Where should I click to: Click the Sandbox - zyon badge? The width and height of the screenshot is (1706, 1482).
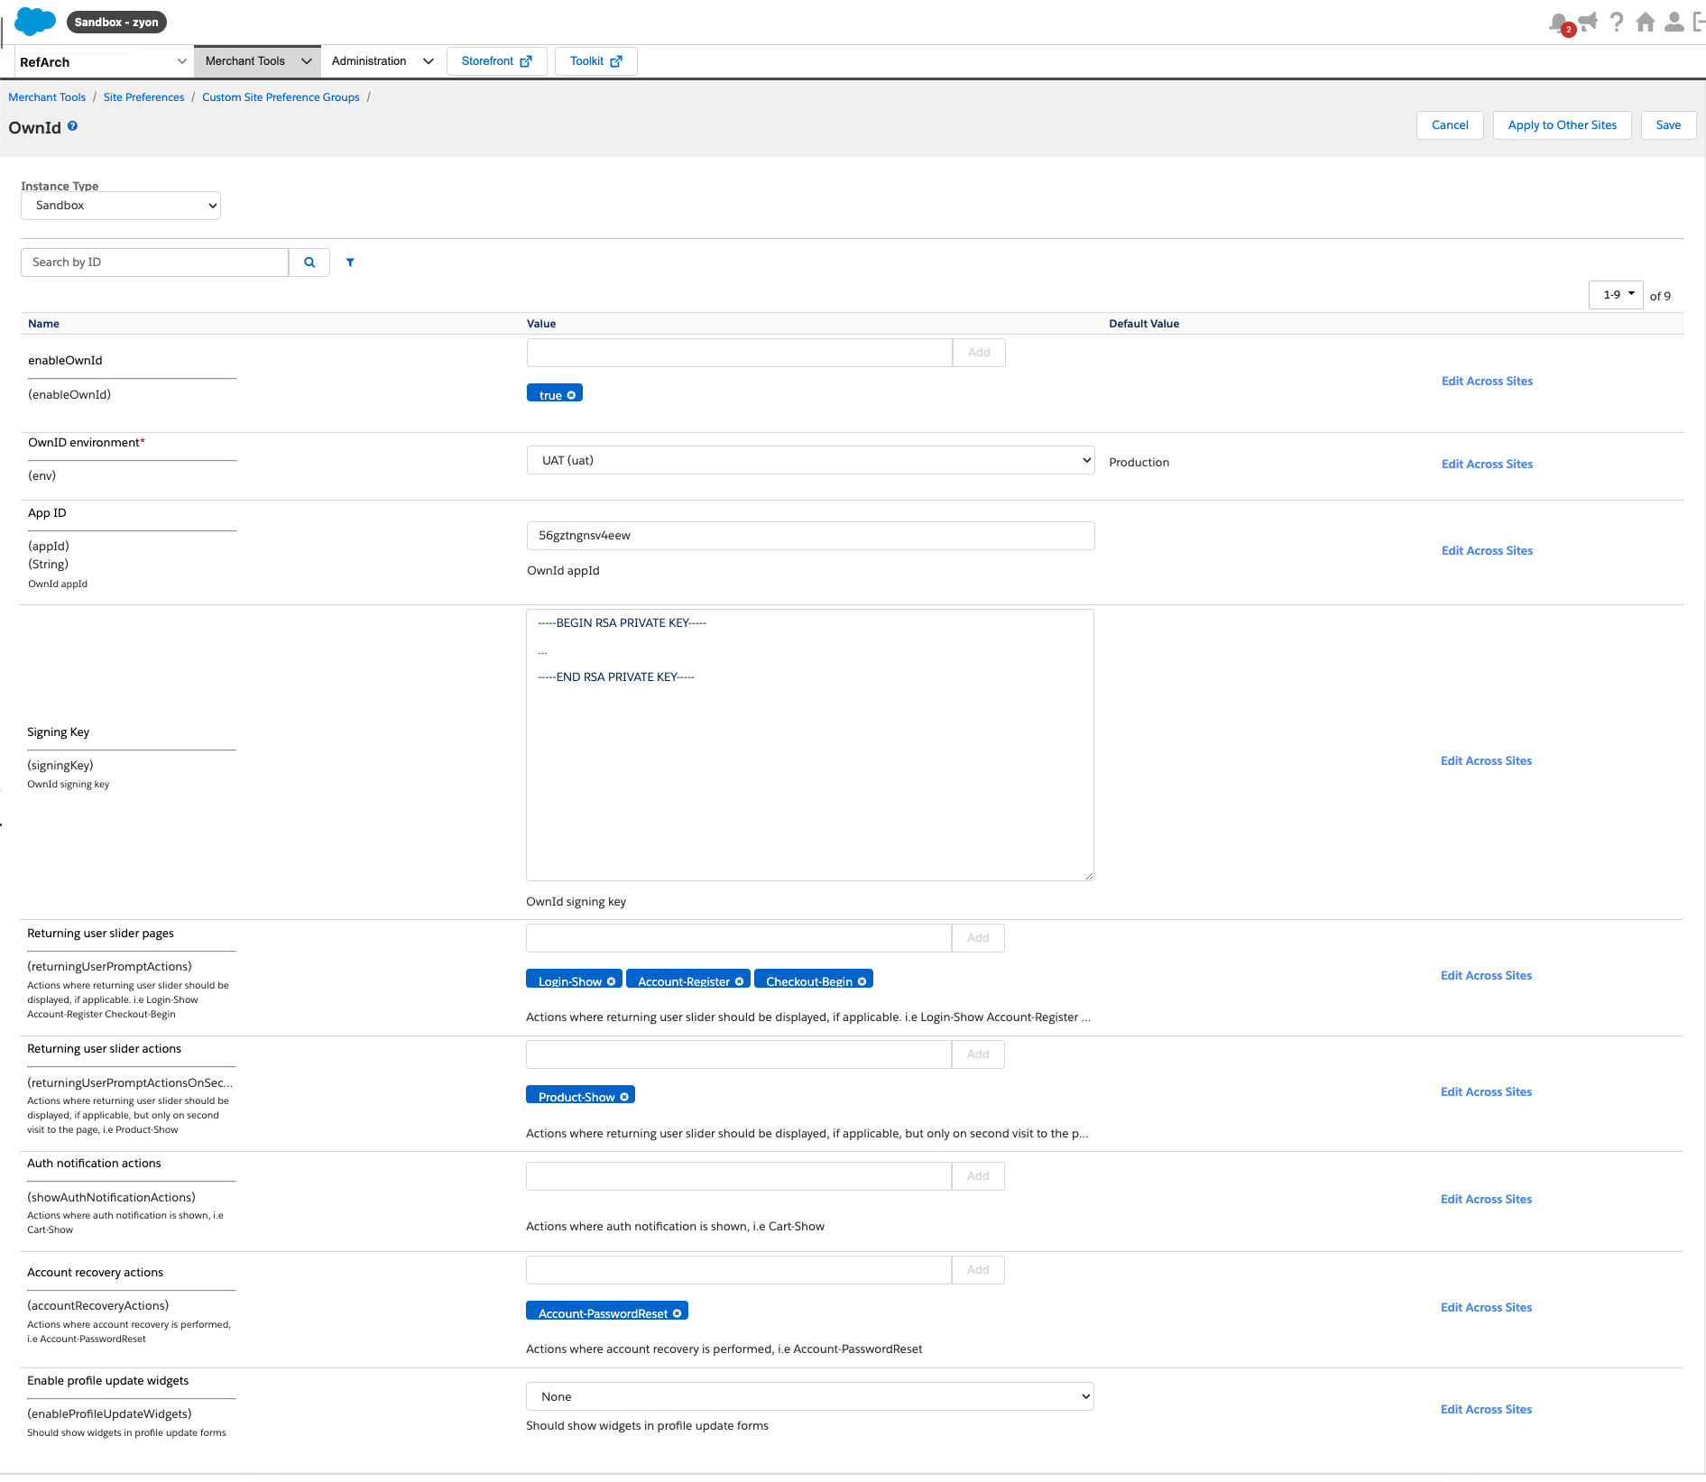[116, 23]
